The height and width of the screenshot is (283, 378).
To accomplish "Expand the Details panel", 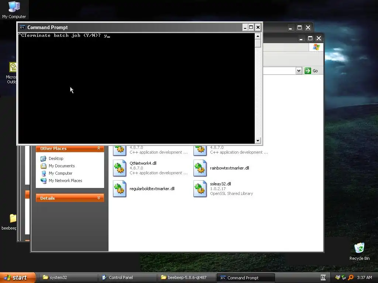I will coord(99,198).
